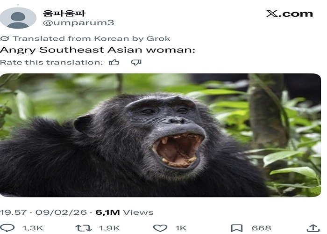This screenshot has width=327, height=234.
Task: Open the attached chimpanzee photo
Action: point(160,135)
